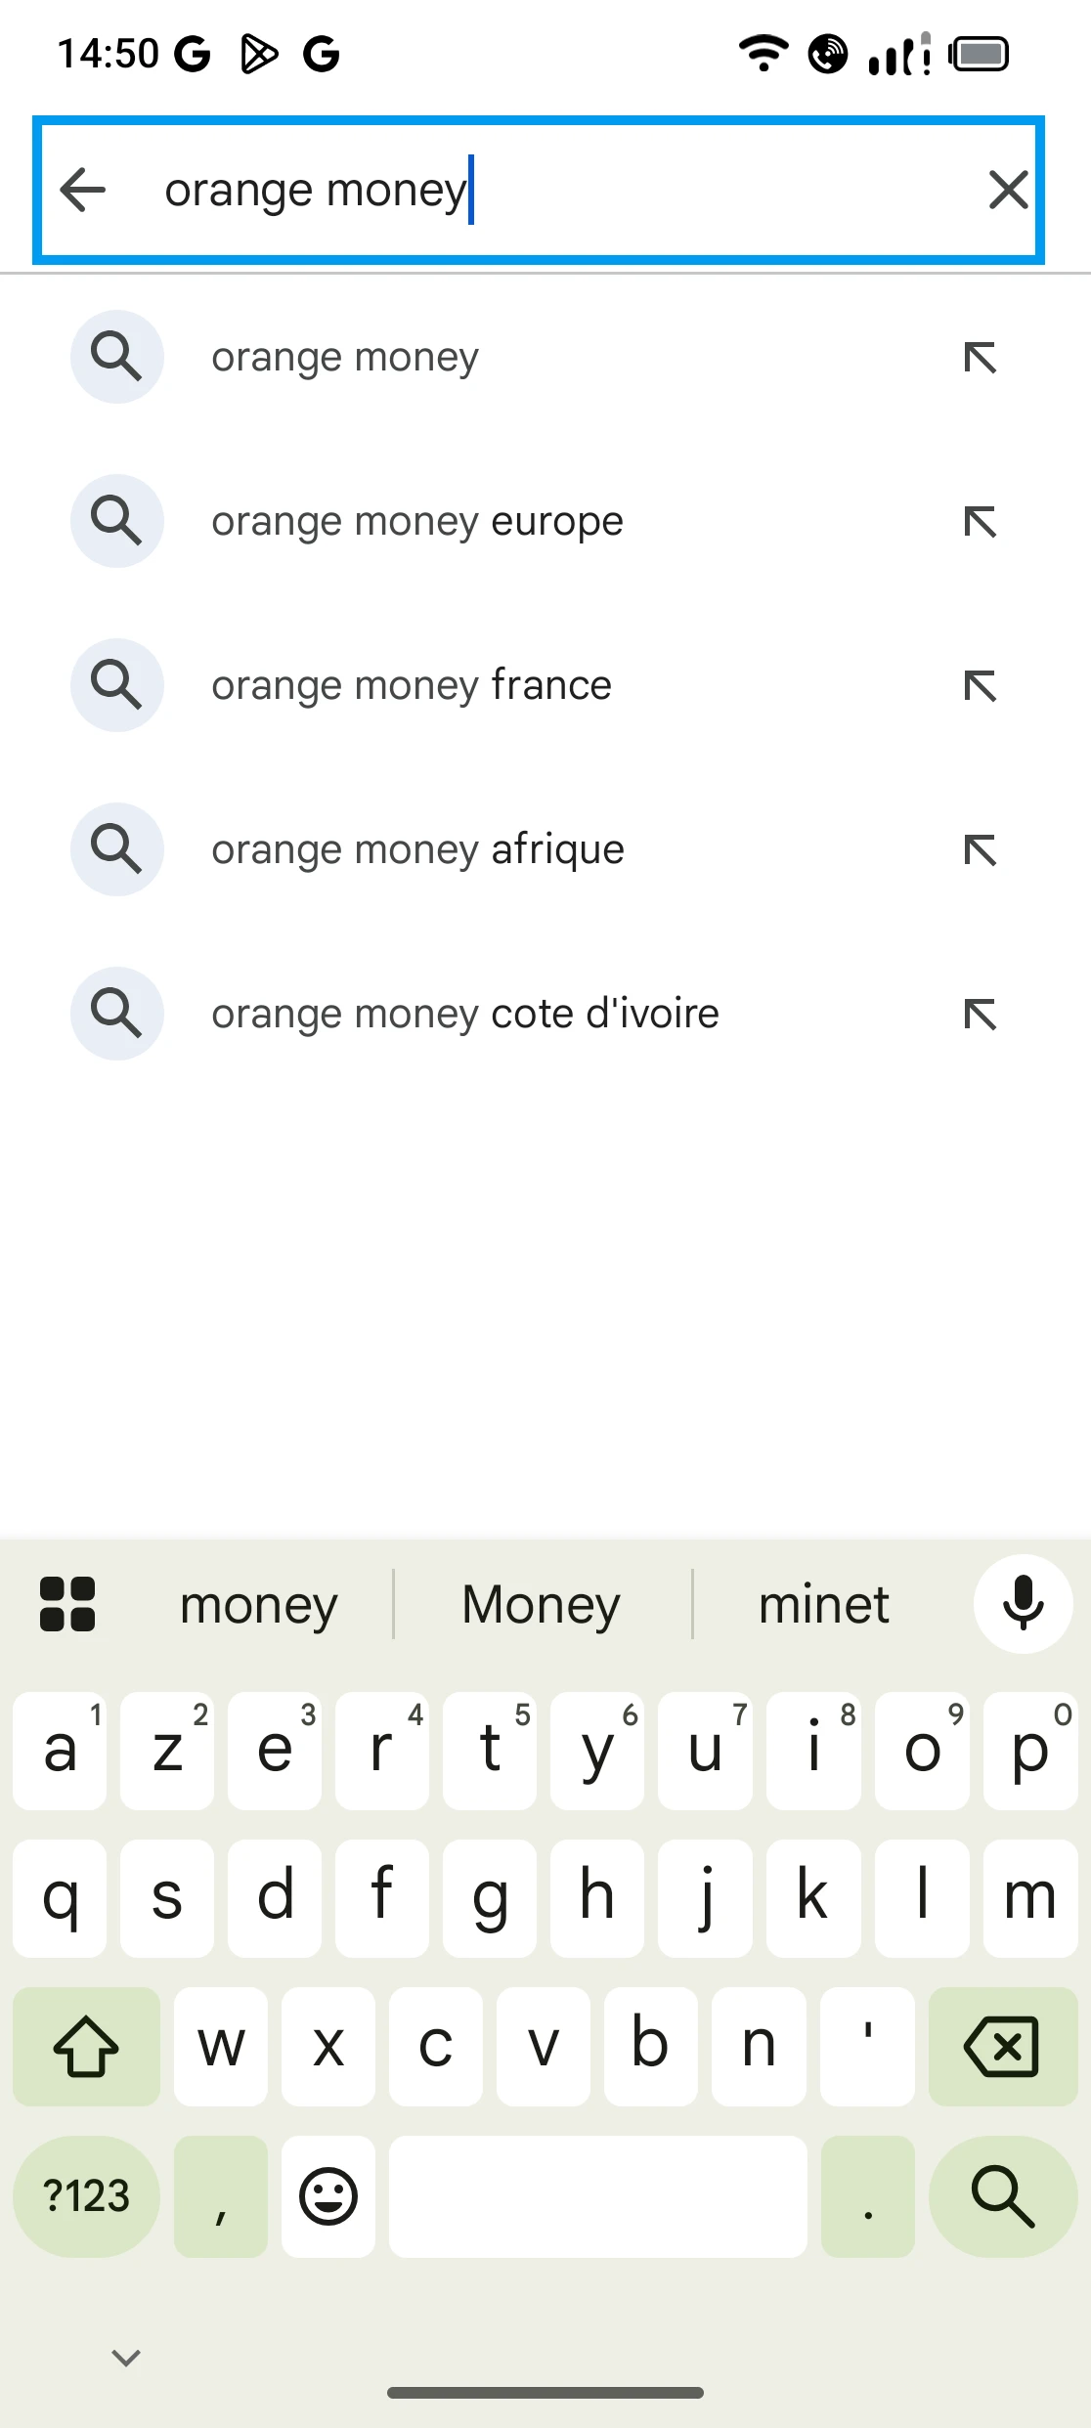Screen dimensions: 1091x2428
Task: Hide keyboard with the down chevron
Action: pyautogui.click(x=126, y=2358)
